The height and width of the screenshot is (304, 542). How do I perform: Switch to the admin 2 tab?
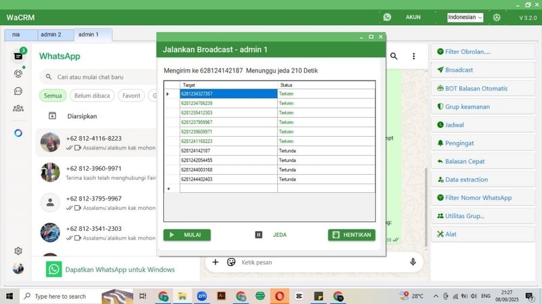56,35
